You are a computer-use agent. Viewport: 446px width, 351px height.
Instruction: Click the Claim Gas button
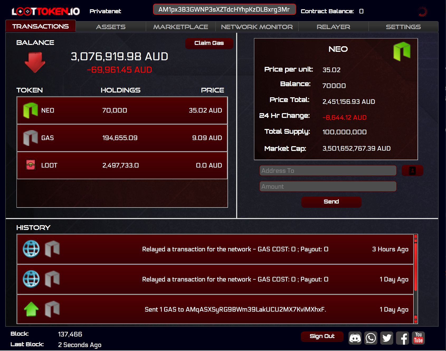pos(209,43)
